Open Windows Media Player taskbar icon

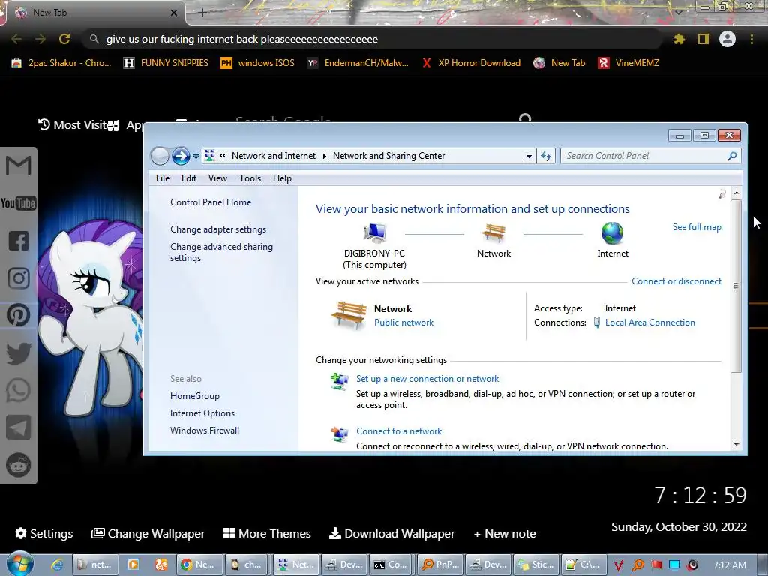click(x=133, y=565)
